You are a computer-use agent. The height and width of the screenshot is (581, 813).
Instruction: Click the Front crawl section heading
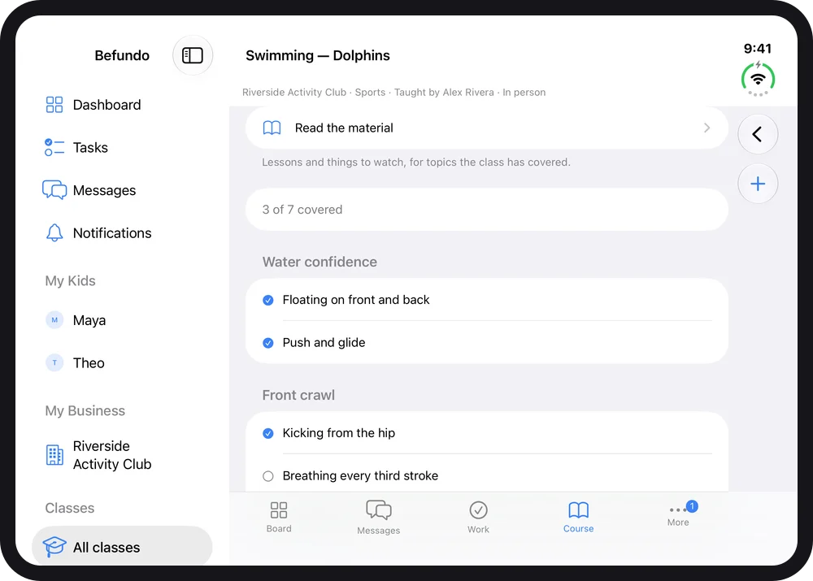coord(298,395)
